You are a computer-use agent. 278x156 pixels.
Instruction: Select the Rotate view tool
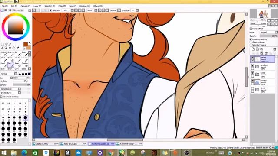pos(10,48)
